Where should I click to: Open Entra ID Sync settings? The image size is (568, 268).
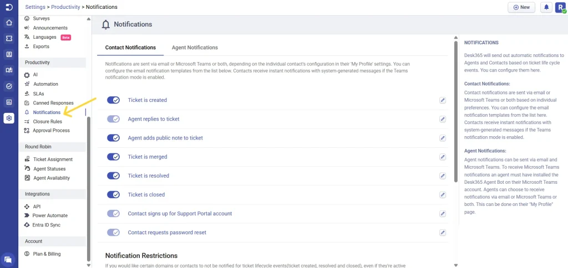(47, 225)
